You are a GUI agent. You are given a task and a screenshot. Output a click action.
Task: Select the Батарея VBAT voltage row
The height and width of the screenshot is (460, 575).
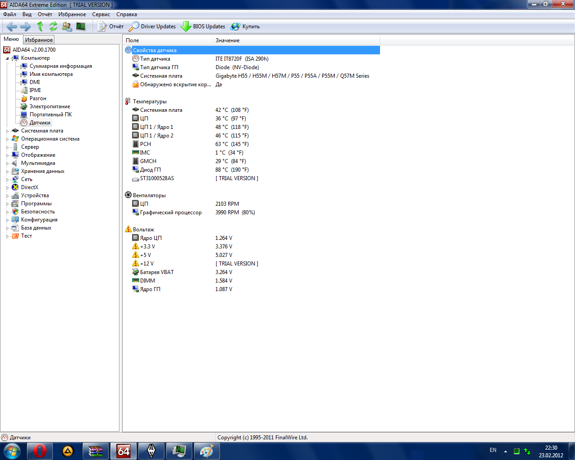tap(252, 272)
